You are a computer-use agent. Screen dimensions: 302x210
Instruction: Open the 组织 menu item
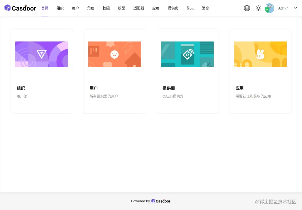(x=60, y=8)
